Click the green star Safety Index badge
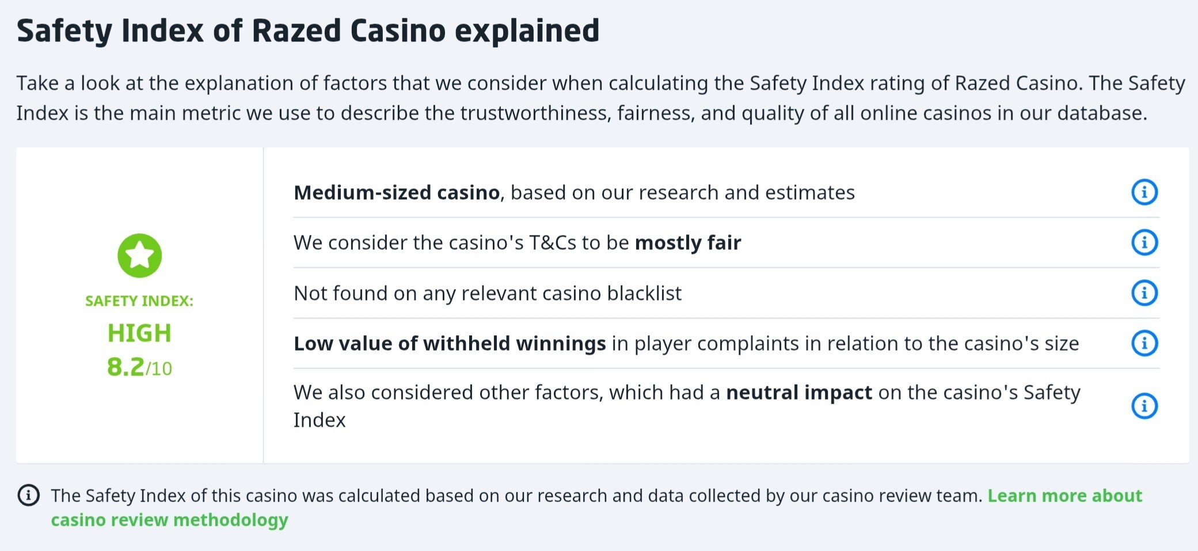The width and height of the screenshot is (1198, 551). pyautogui.click(x=140, y=256)
